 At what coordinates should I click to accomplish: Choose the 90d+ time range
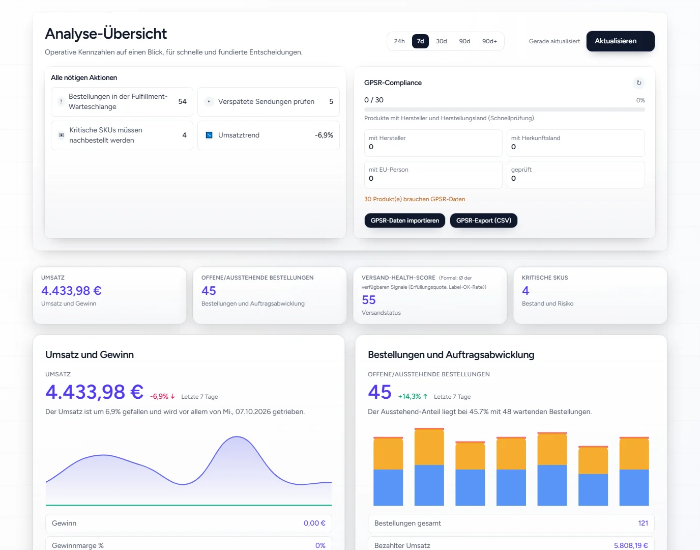click(x=489, y=41)
